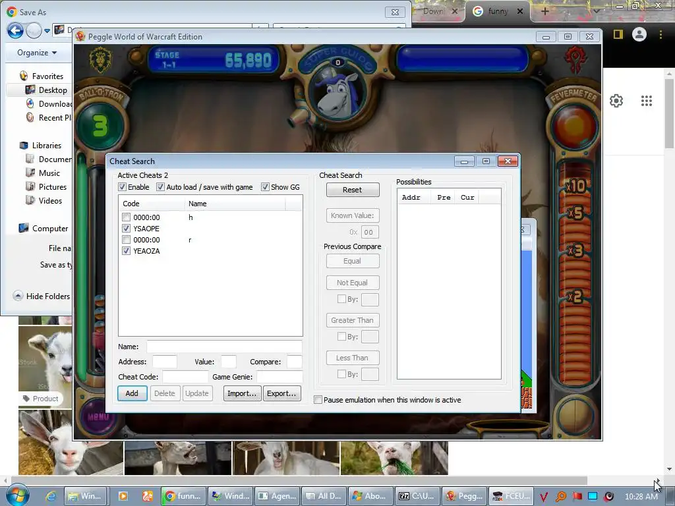Screen dimensions: 675x506
Task: Switch to the 'All D...' taskbar button
Action: [324, 496]
